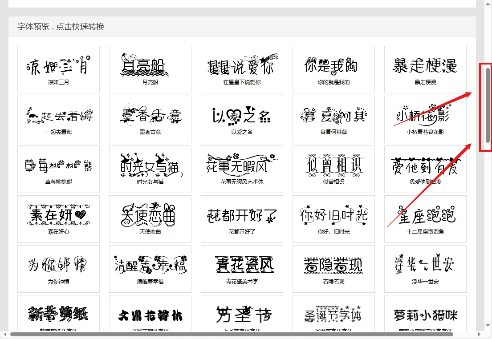Select the 以爱之名 font card
Screen dimensions: 492x339
pos(242,120)
